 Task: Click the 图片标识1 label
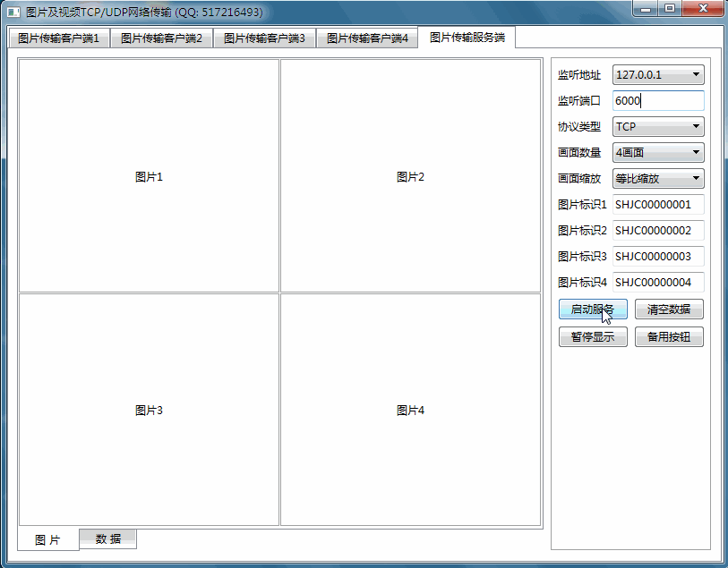point(582,205)
